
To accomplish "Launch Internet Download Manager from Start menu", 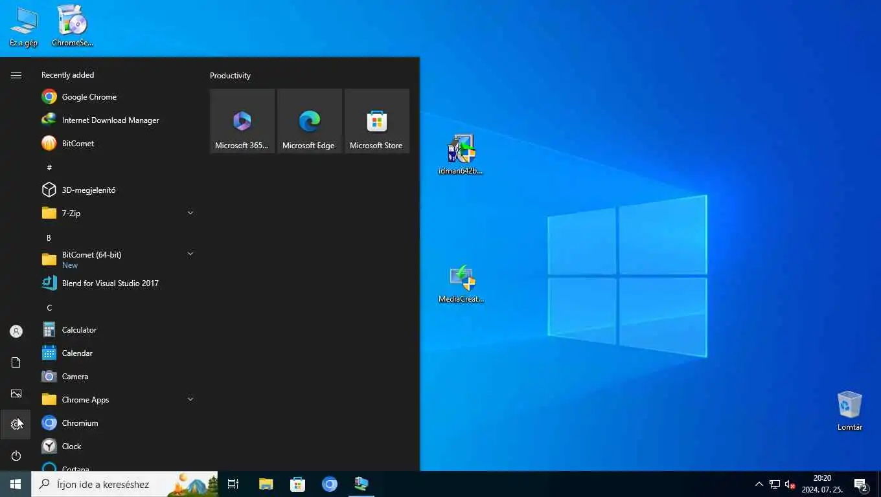I will coord(117,120).
